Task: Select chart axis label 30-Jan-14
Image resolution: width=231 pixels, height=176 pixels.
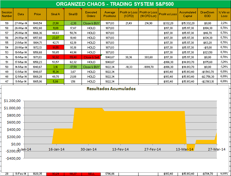Action: (89, 149)
